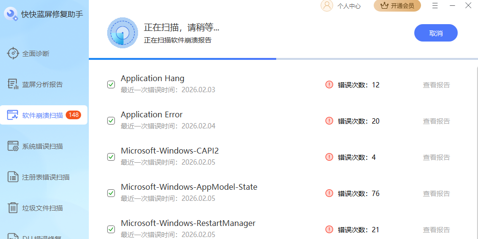View report for Application Error
The width and height of the screenshot is (478, 239).
436,121
